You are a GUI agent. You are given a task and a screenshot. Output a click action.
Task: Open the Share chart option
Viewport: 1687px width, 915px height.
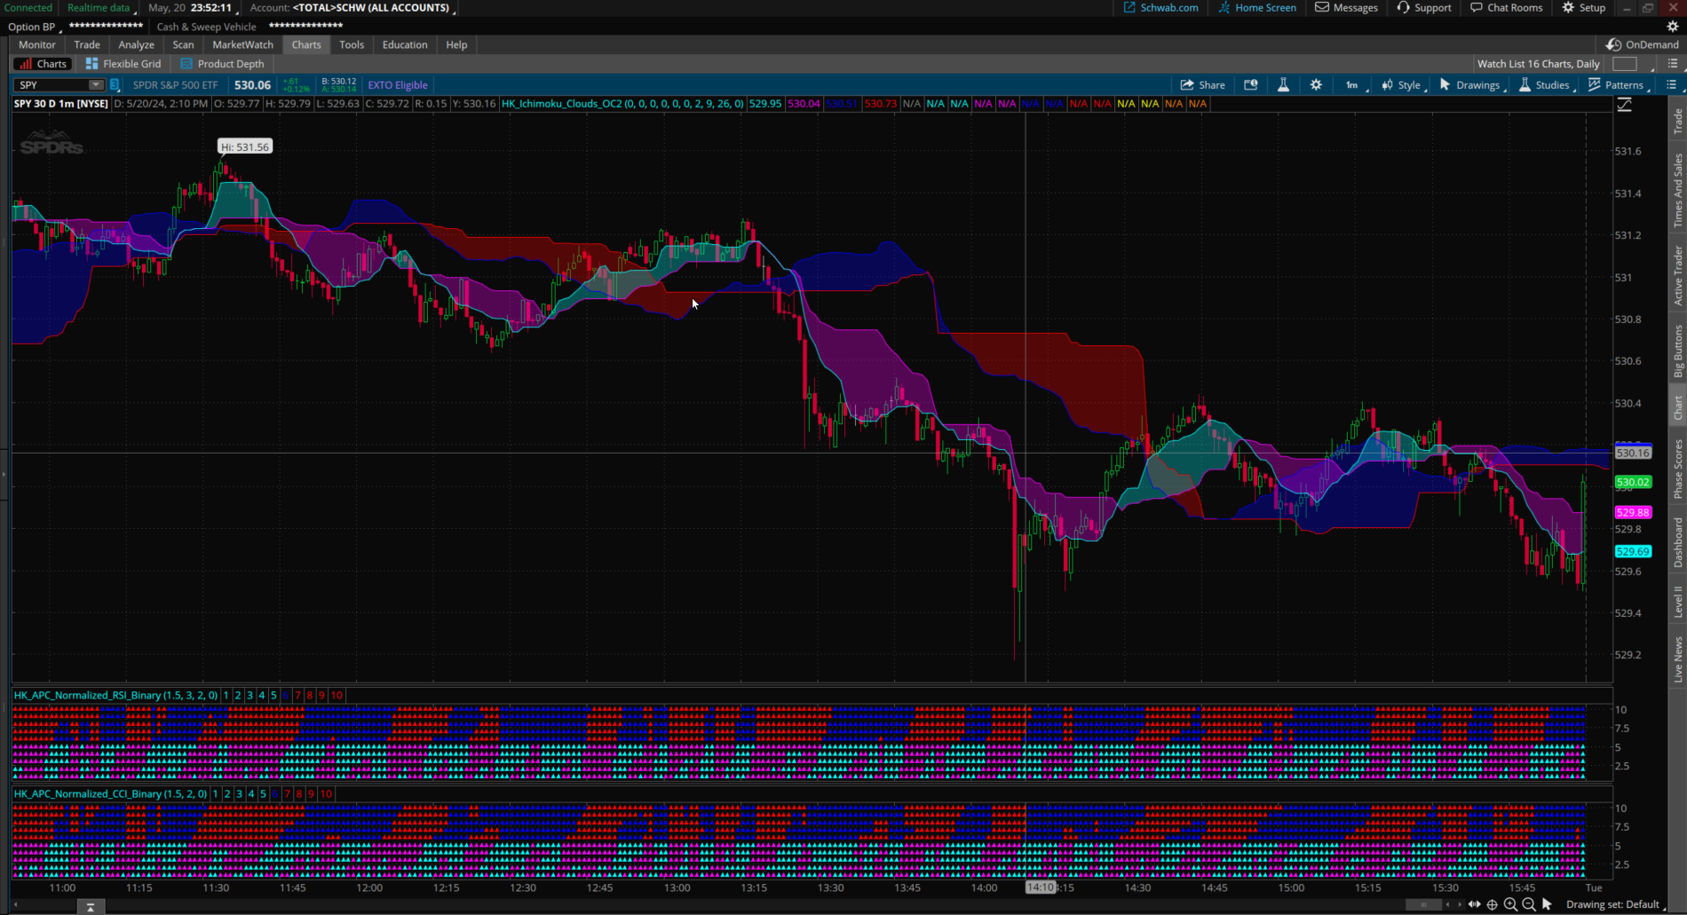[1202, 85]
